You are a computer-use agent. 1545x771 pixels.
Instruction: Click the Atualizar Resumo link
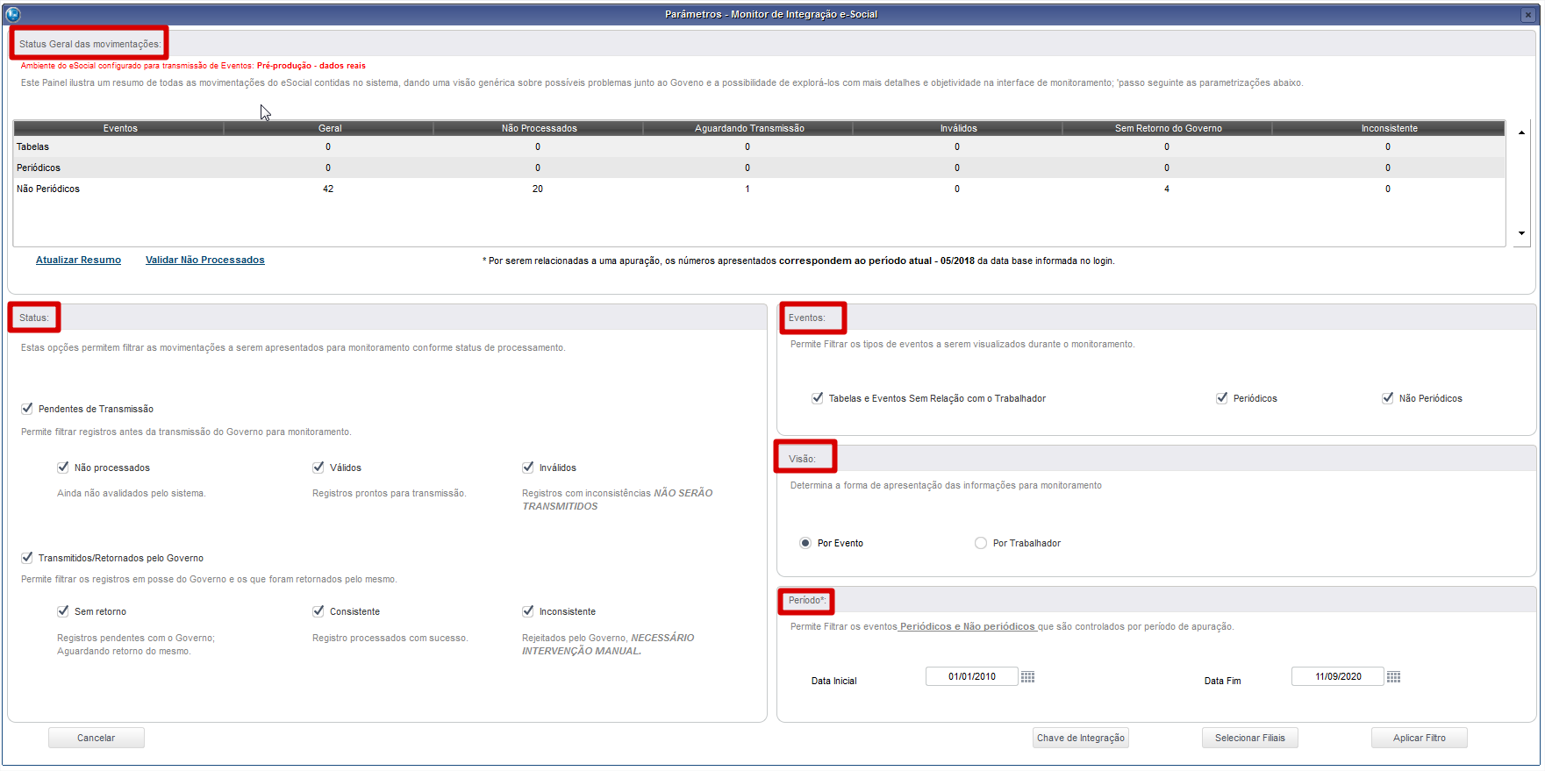(x=78, y=260)
